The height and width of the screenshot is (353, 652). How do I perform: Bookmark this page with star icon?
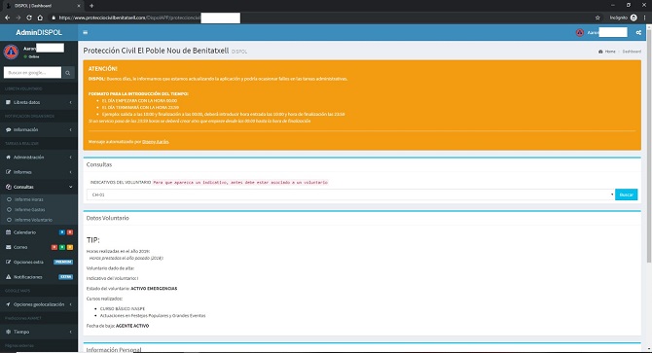coord(598,18)
